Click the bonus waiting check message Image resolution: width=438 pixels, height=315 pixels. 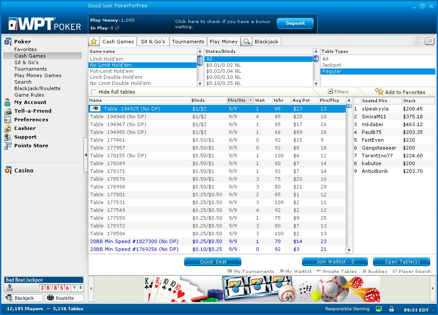(x=223, y=24)
